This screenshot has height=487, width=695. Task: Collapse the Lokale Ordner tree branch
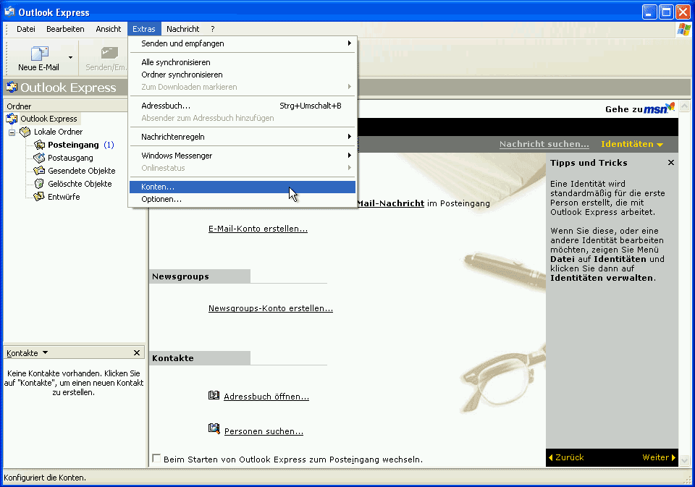[12, 131]
